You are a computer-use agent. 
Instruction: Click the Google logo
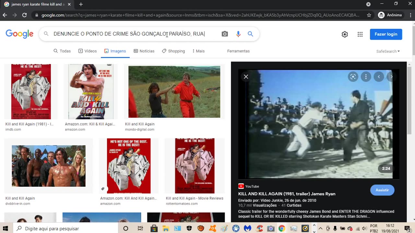pyautogui.click(x=19, y=34)
